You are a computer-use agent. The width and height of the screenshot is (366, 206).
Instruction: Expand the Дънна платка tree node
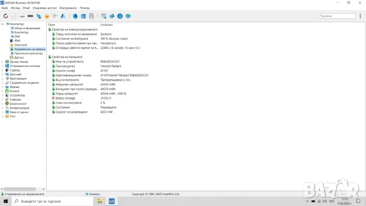(x=2, y=62)
